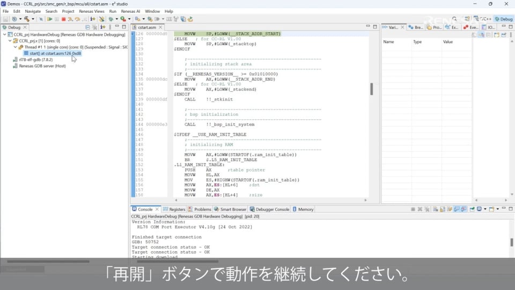
Task: Click the Open Perspective icon
Action: (467, 19)
